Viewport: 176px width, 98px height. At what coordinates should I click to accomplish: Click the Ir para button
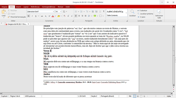pyautogui.click(x=141, y=17)
